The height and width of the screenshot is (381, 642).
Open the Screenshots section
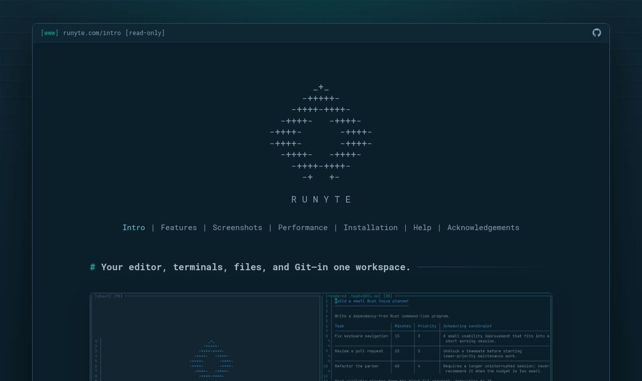pos(237,228)
